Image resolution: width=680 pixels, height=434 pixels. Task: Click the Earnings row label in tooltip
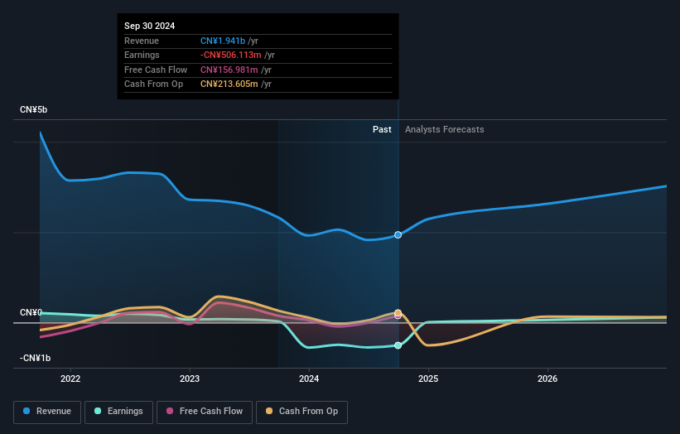click(142, 55)
